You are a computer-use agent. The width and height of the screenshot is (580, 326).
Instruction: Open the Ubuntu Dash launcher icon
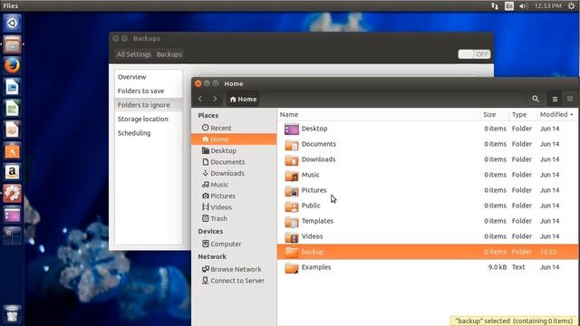[x=12, y=23]
